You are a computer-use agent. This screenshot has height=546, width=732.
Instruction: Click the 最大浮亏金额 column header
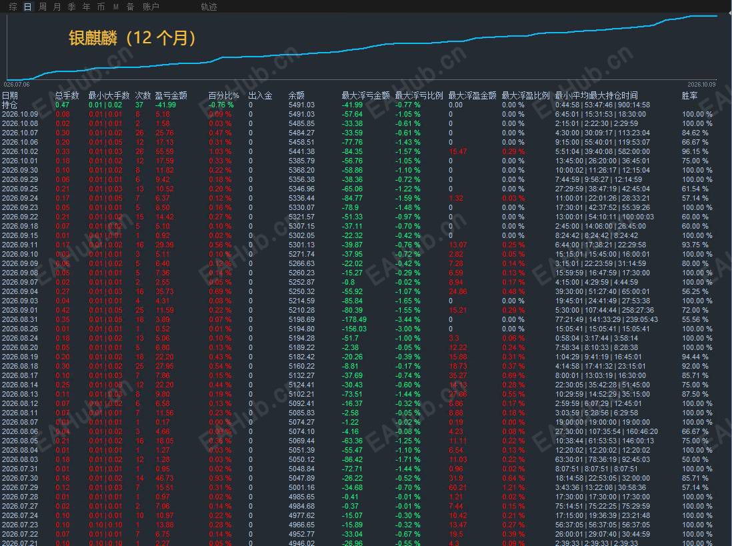tap(365, 96)
